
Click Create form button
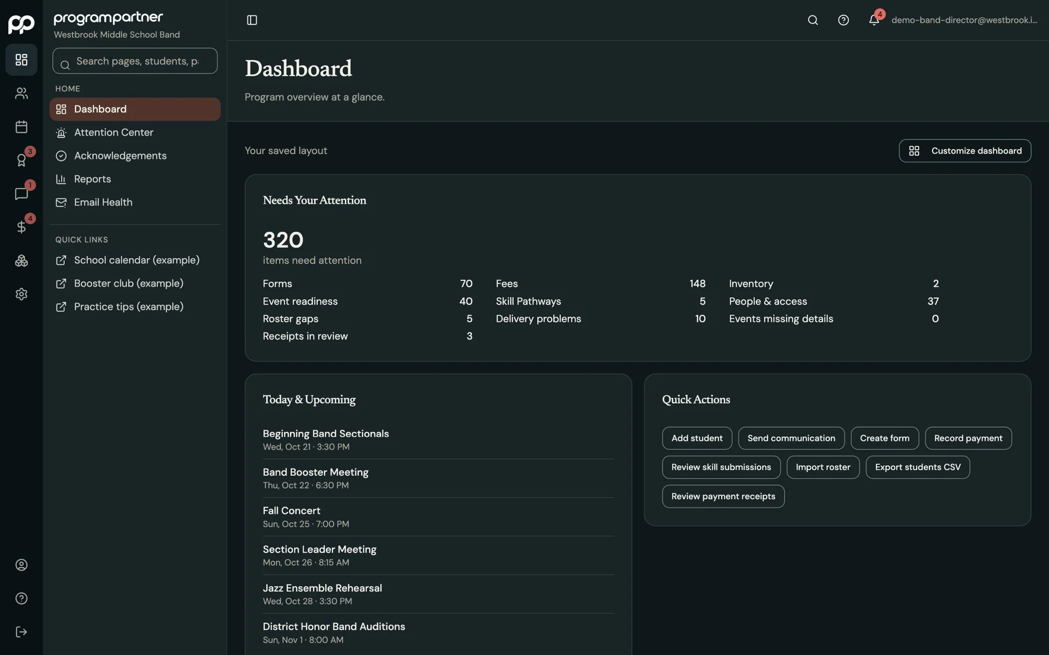click(x=884, y=438)
